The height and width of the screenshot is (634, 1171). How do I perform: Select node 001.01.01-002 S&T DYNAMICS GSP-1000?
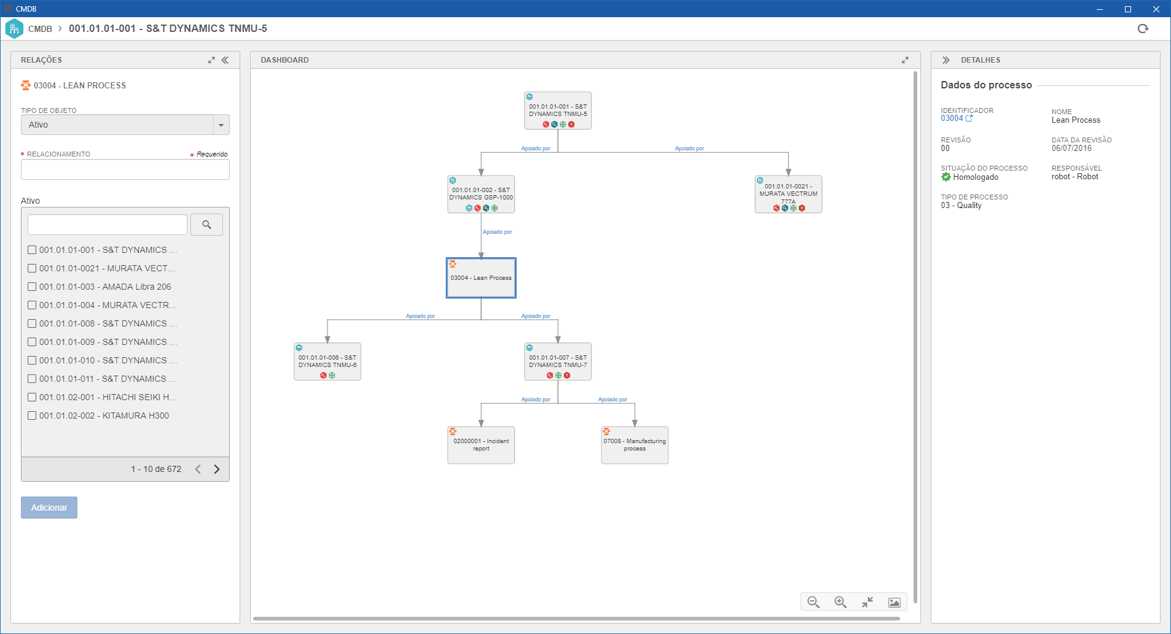coord(481,195)
